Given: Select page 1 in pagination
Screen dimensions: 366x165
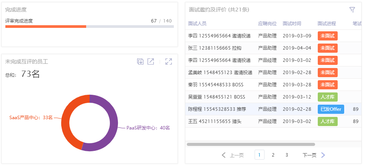Looking at the screenshot, I should 260,155.
